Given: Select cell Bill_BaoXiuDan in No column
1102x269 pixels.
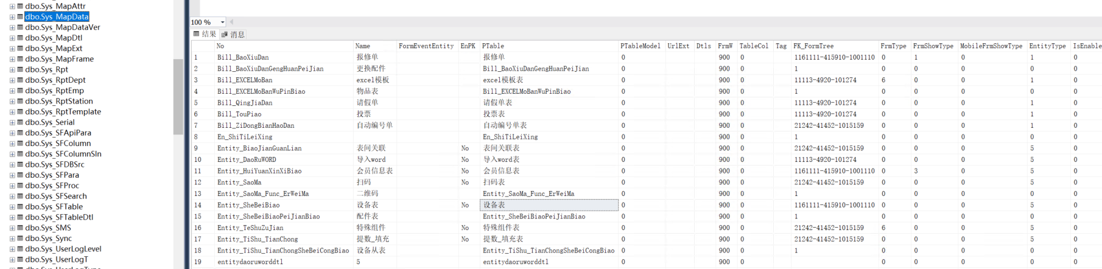Looking at the screenshot, I should pyautogui.click(x=284, y=57).
